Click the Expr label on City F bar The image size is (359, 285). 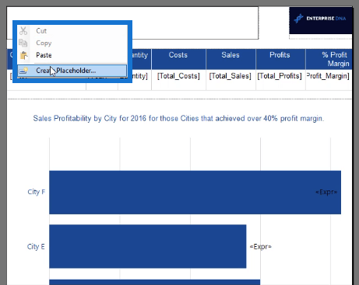coord(326,192)
